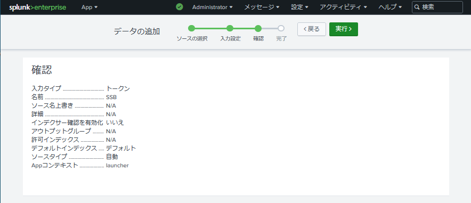The width and height of the screenshot is (471, 203).
Task: Click the magnifier icon in search box
Action: coord(417,7)
